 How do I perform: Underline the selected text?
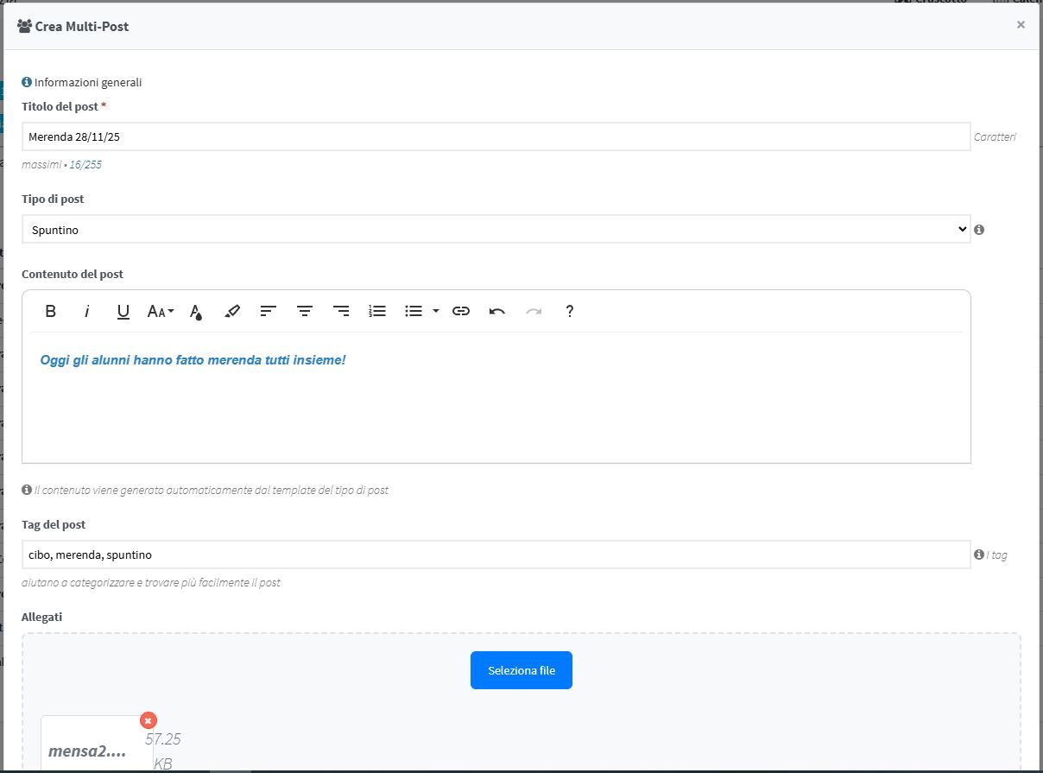click(123, 311)
